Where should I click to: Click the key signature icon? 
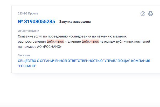tap(143, 14)
